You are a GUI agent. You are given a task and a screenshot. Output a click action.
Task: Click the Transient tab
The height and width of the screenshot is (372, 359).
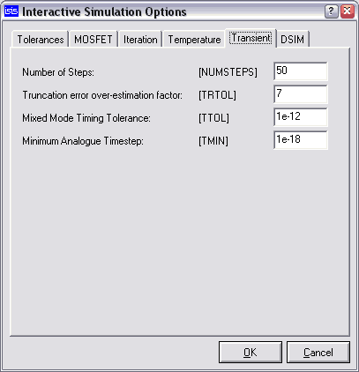point(251,38)
